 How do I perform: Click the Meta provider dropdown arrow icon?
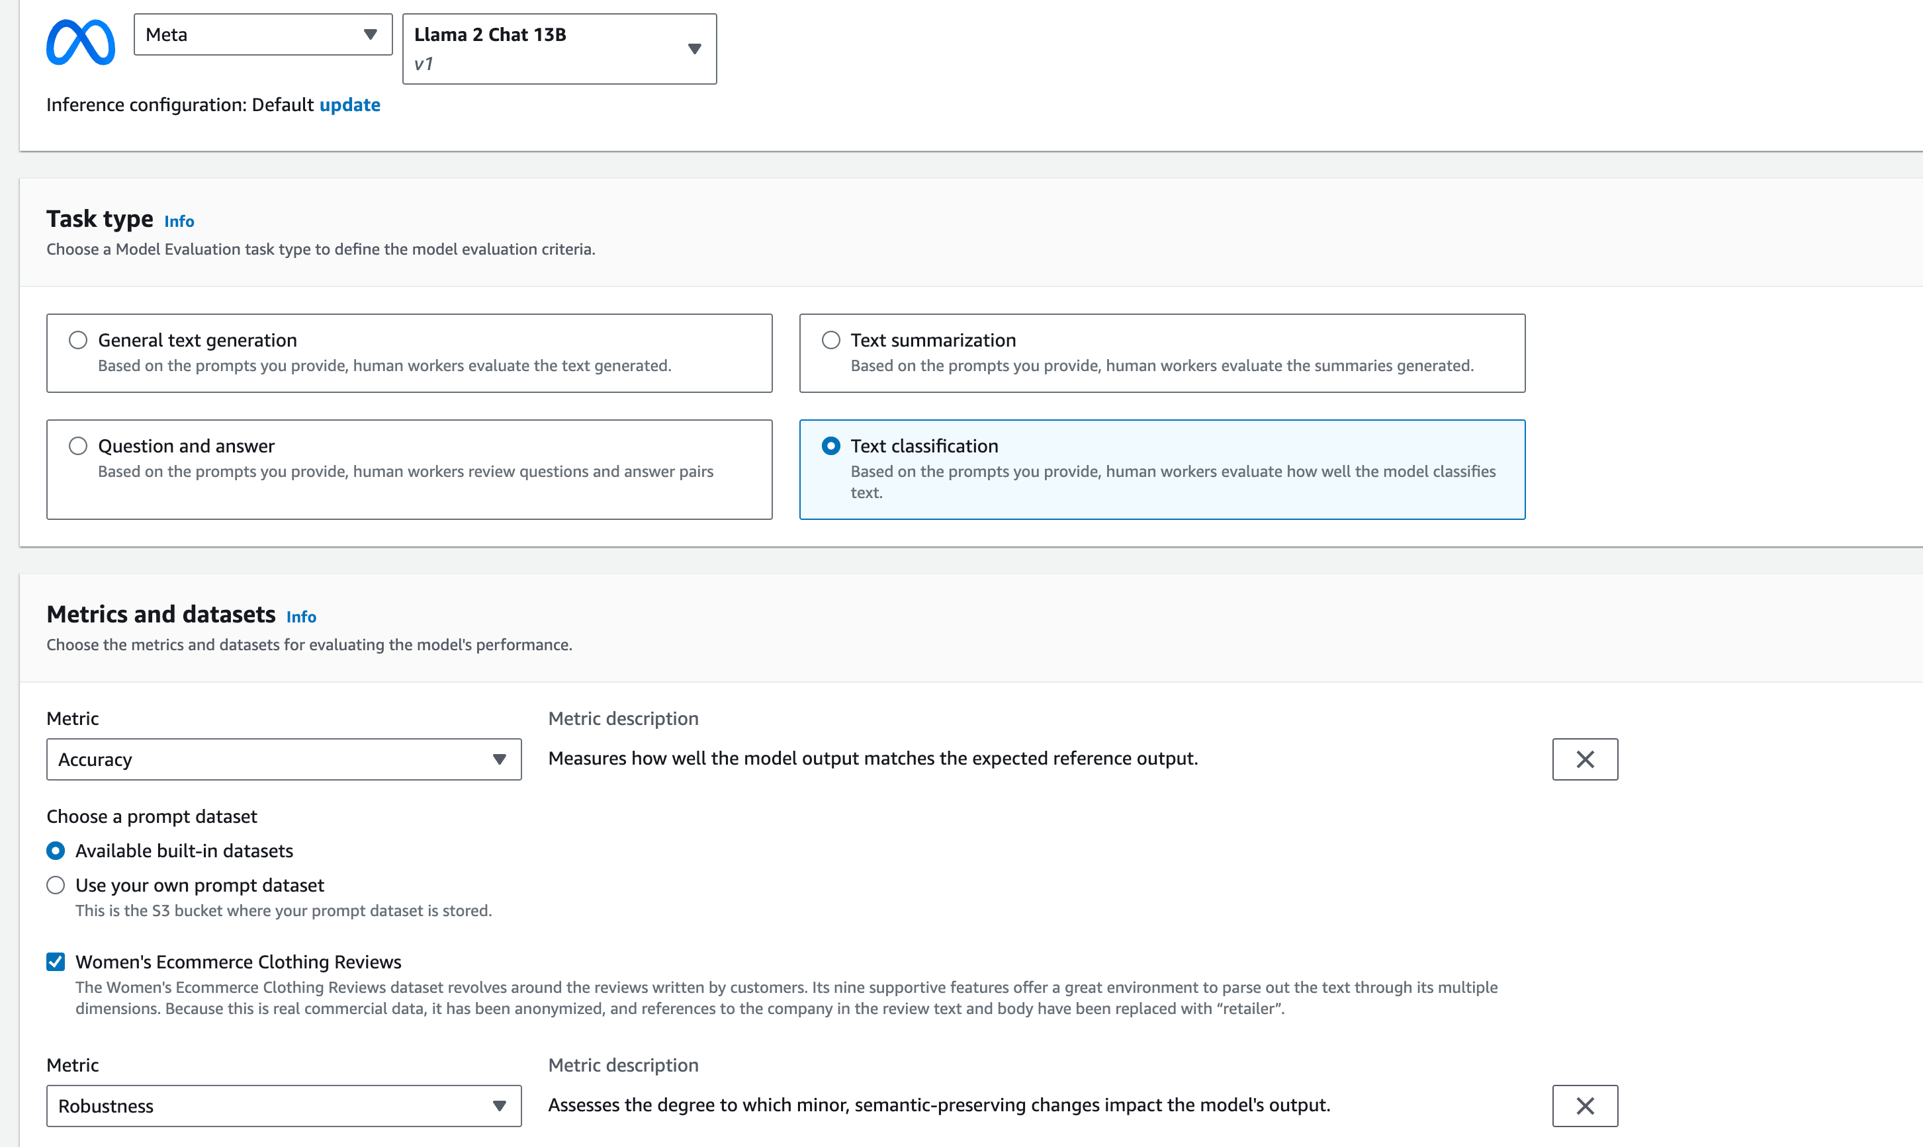point(371,35)
